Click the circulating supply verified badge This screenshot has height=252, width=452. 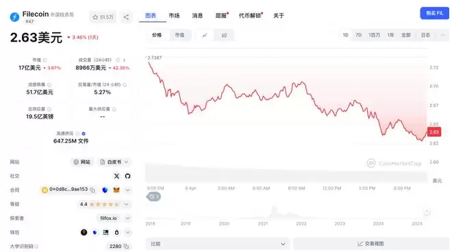coord(84,134)
